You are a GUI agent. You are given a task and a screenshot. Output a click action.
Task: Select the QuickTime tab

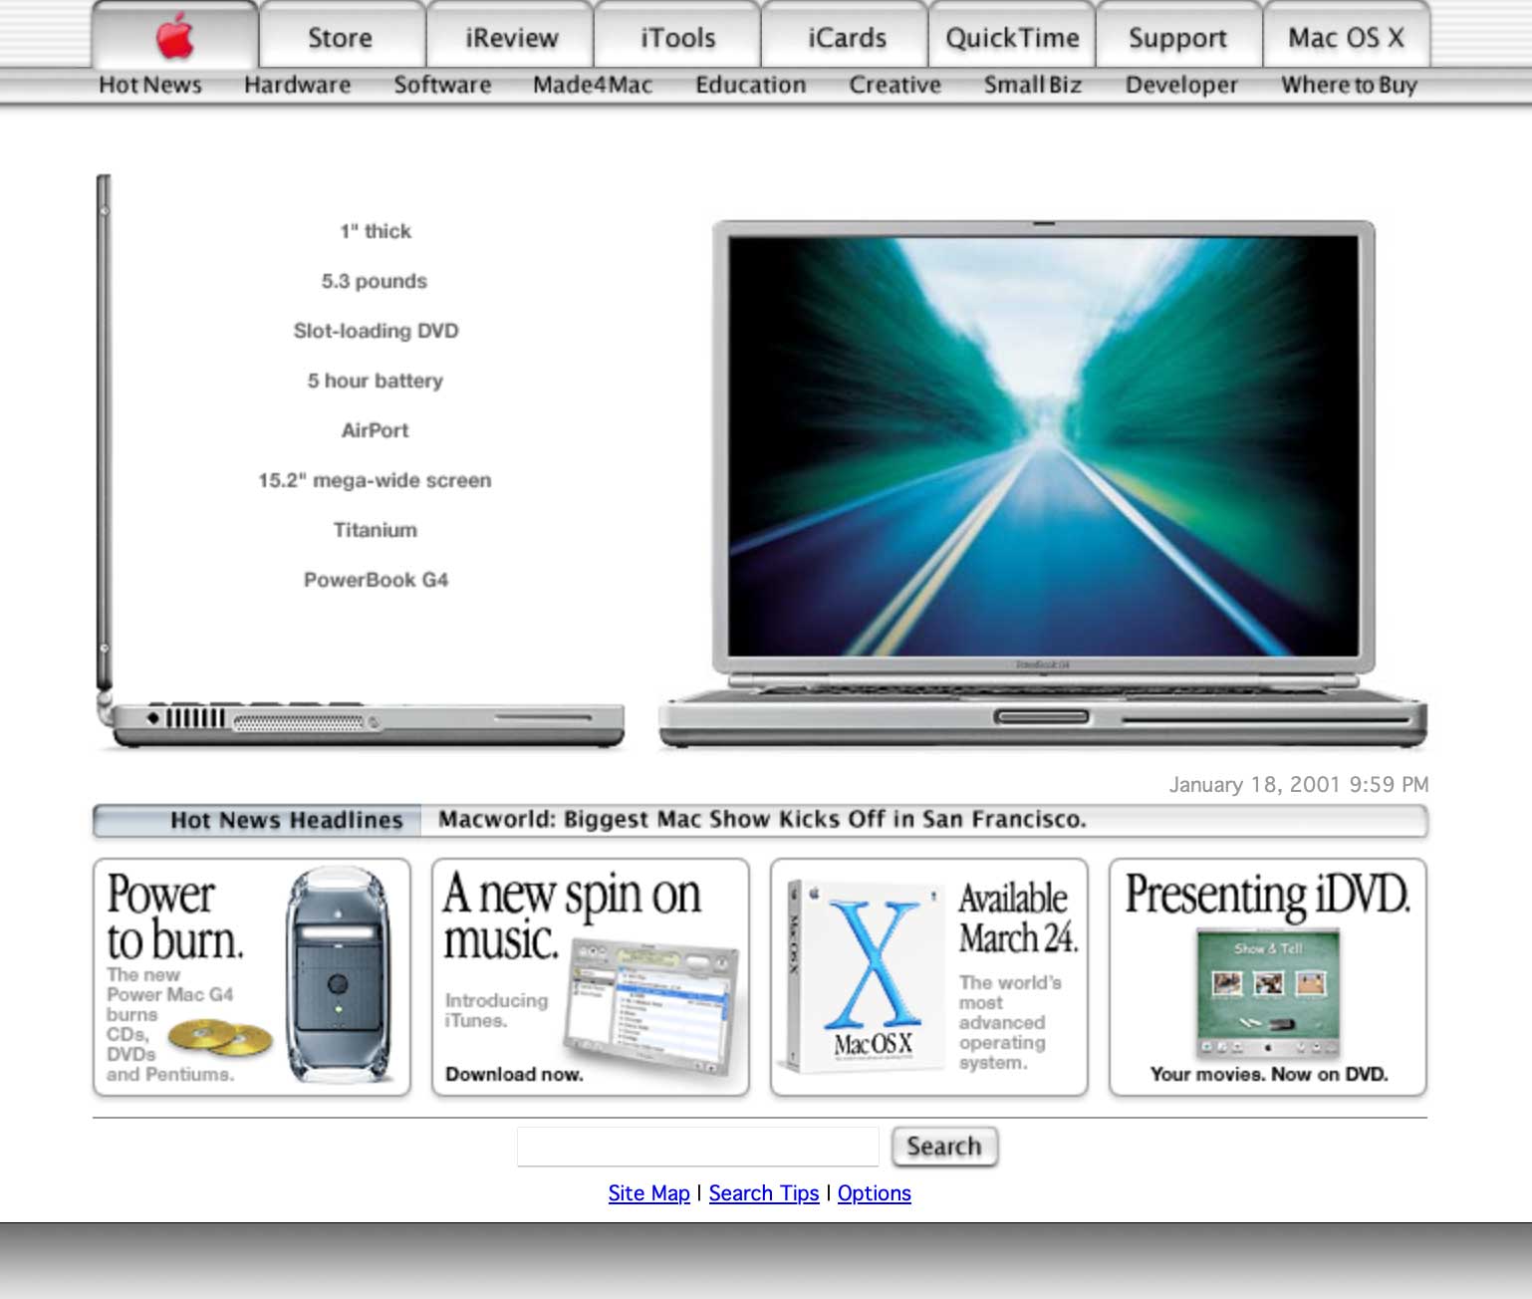(1013, 37)
